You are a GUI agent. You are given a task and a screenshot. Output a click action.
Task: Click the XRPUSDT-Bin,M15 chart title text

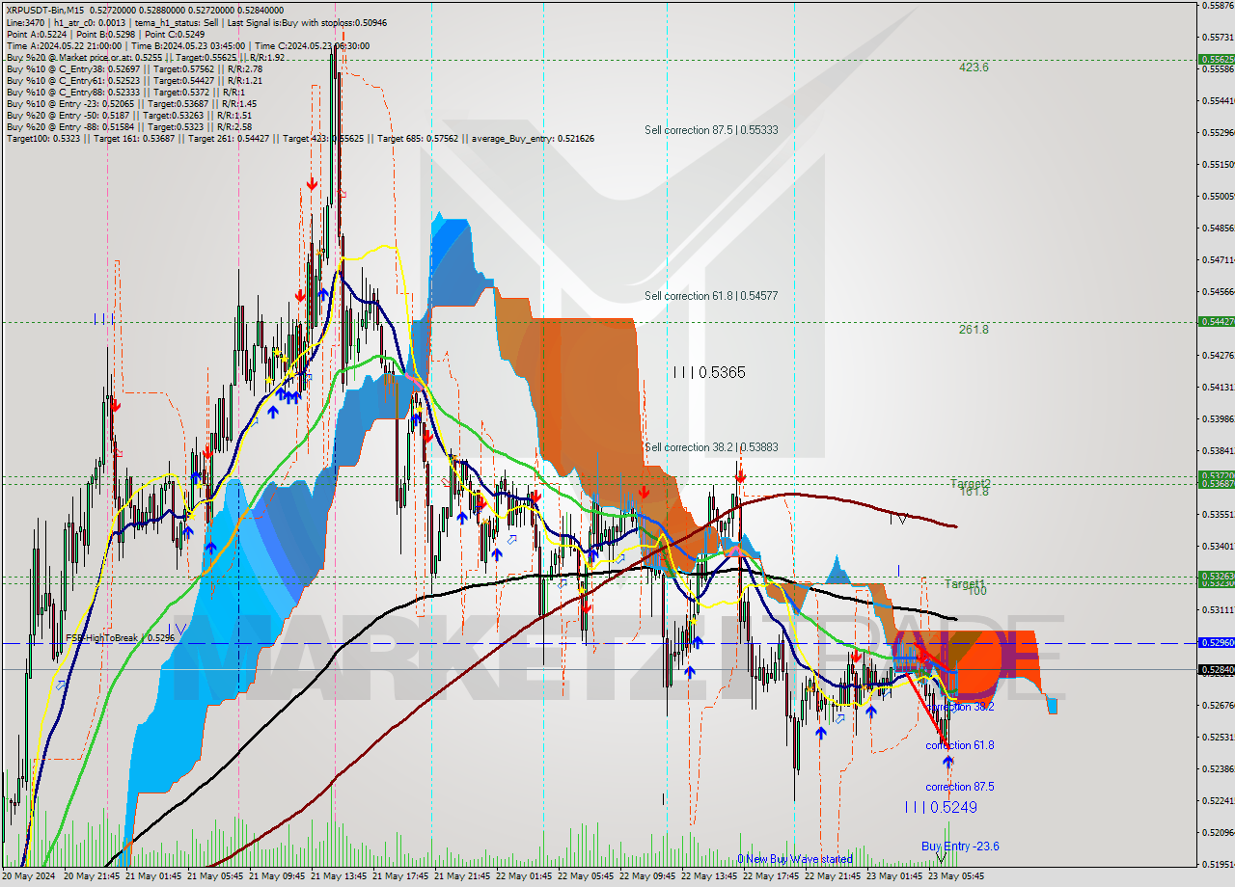click(44, 10)
